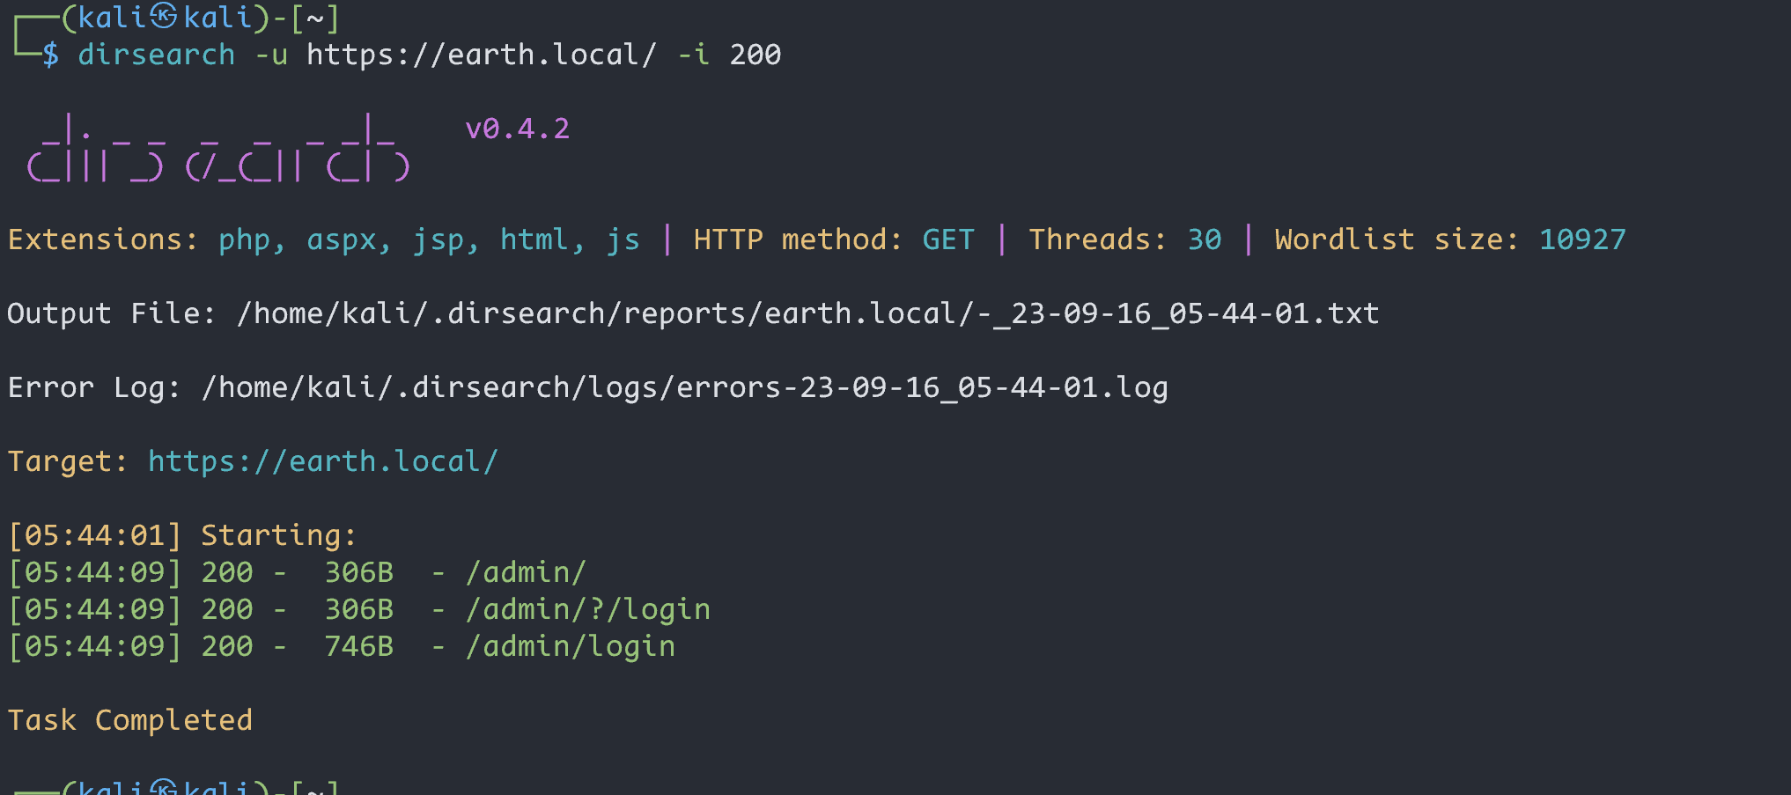Click the v0.4.2 version text
The width and height of the screenshot is (1791, 795).
[x=518, y=129]
